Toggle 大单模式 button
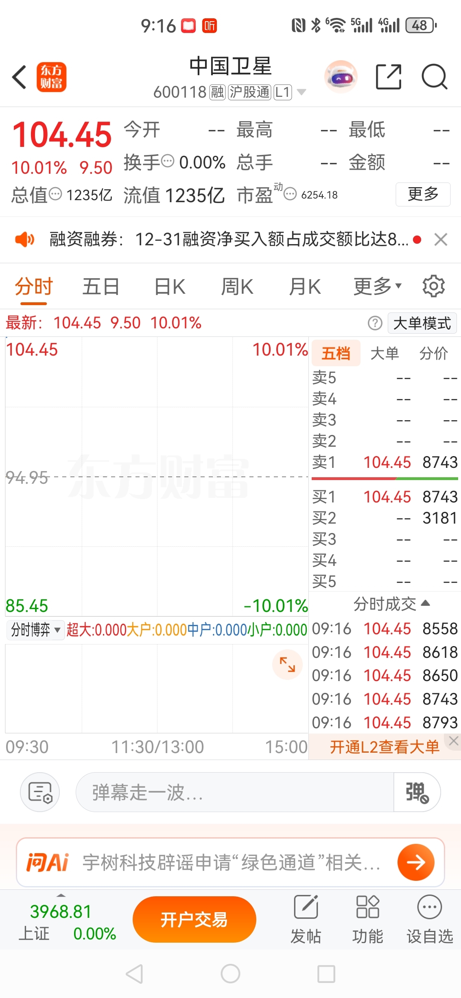 coord(422,323)
